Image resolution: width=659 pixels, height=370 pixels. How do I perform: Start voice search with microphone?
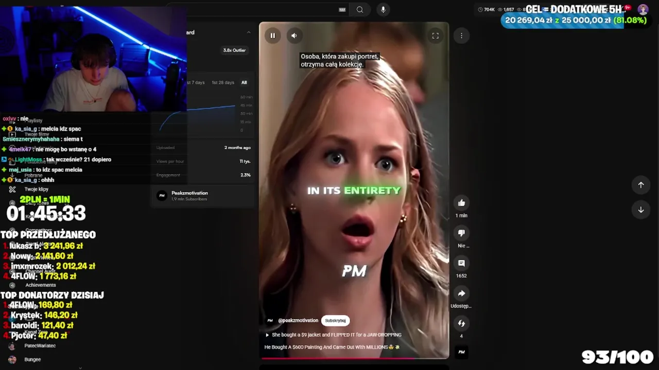point(383,9)
